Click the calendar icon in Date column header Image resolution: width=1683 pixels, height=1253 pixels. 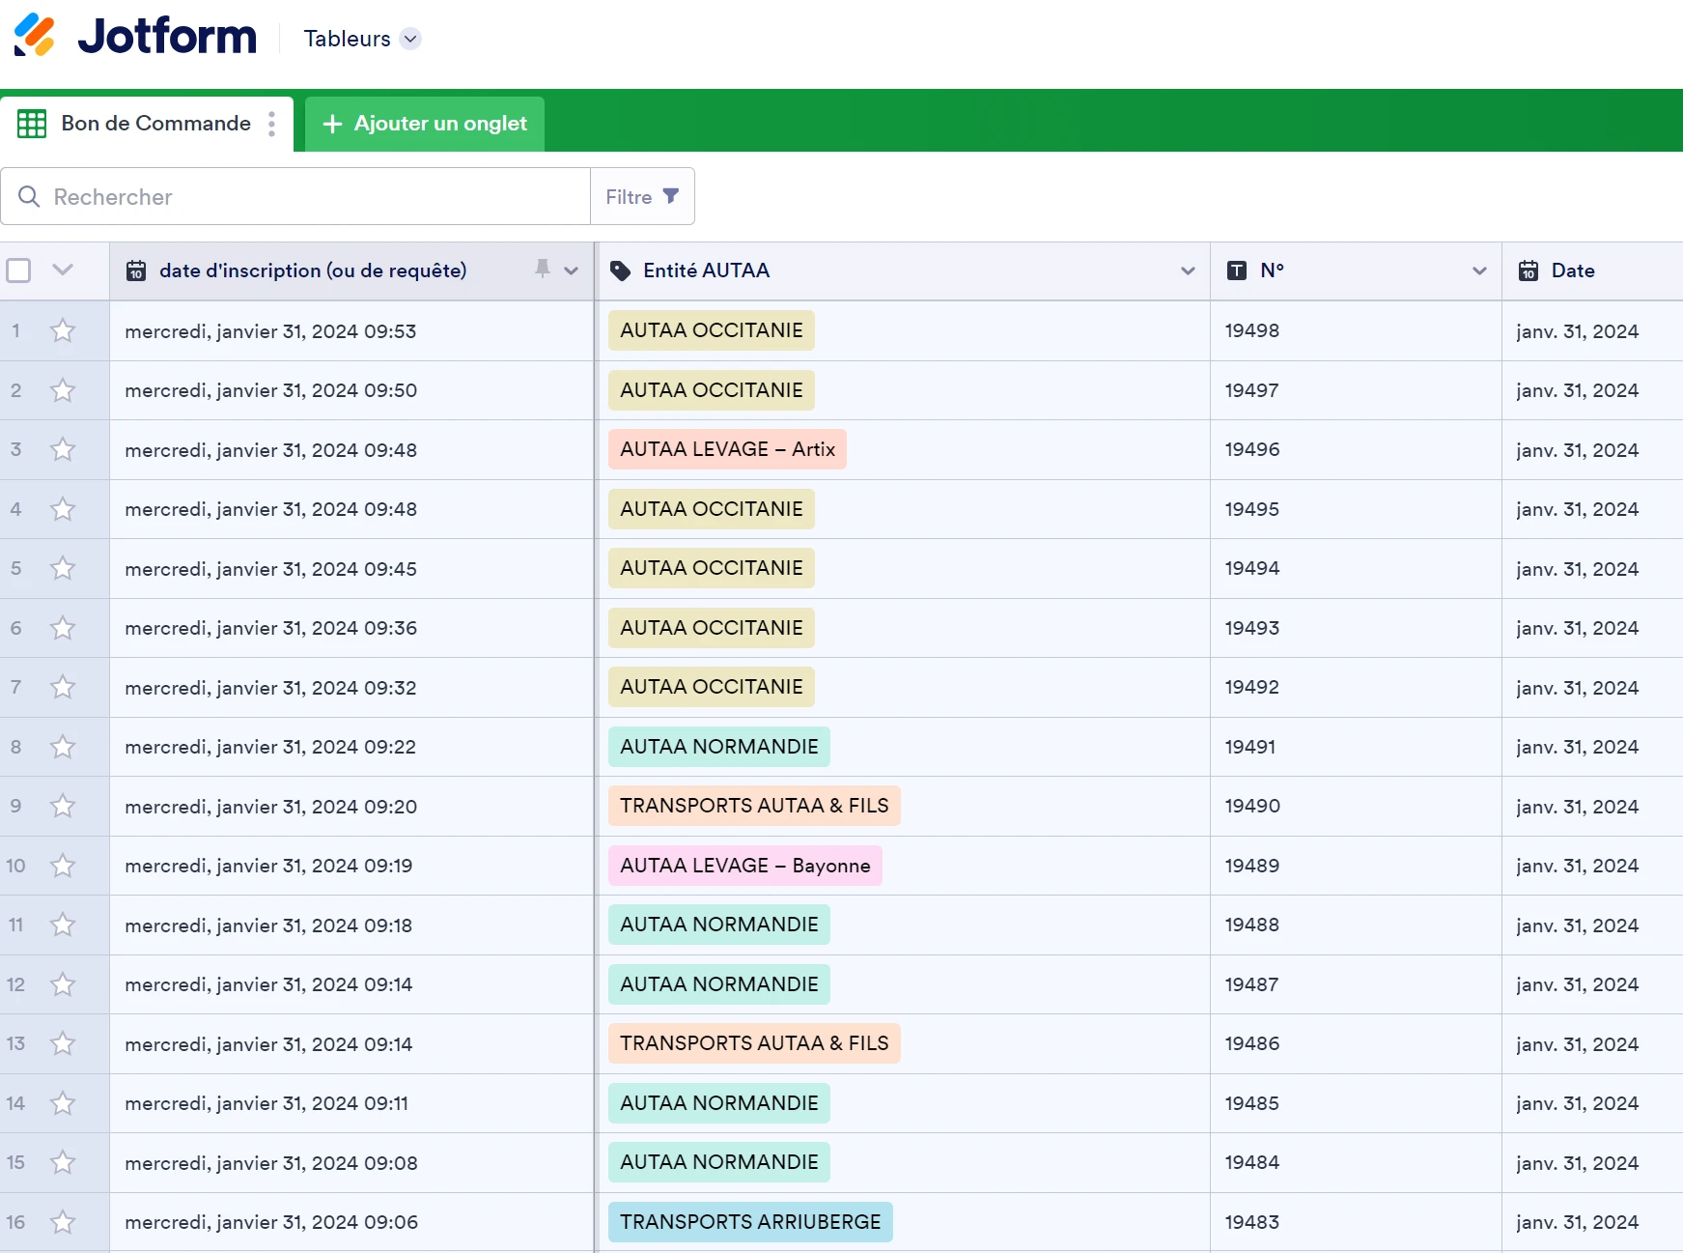1529,271
